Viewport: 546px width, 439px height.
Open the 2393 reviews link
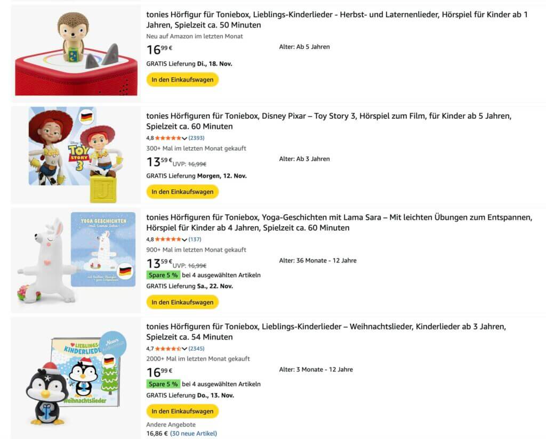coord(198,138)
